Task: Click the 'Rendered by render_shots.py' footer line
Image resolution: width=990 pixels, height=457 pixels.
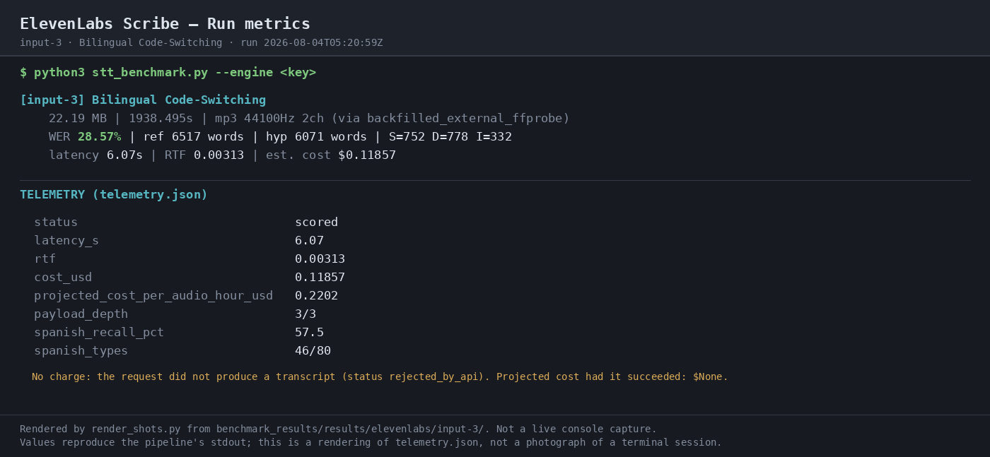Action: tap(338, 429)
